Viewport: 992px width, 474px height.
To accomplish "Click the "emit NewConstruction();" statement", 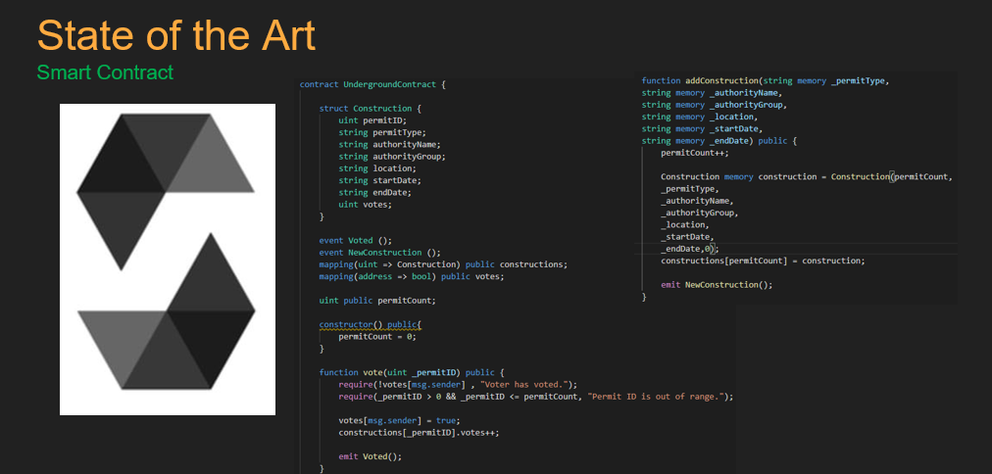I will (x=717, y=284).
